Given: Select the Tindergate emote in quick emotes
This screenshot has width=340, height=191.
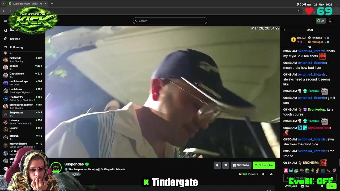Looking at the screenshot, I should pyautogui.click(x=286, y=171).
